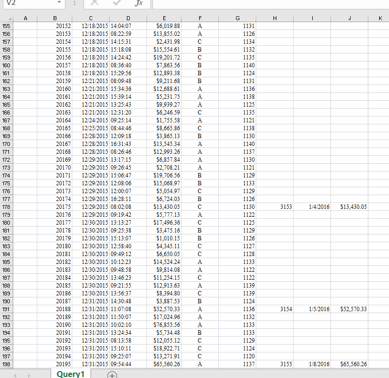Click cell with value 20152

point(55,26)
